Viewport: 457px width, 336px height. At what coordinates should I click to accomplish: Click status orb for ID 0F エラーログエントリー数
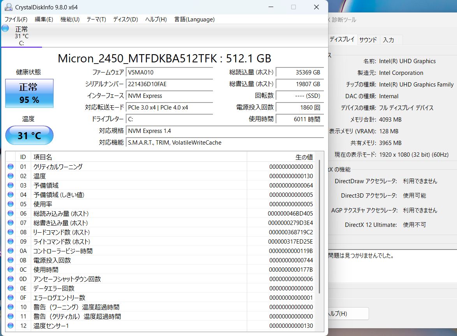tap(11, 297)
